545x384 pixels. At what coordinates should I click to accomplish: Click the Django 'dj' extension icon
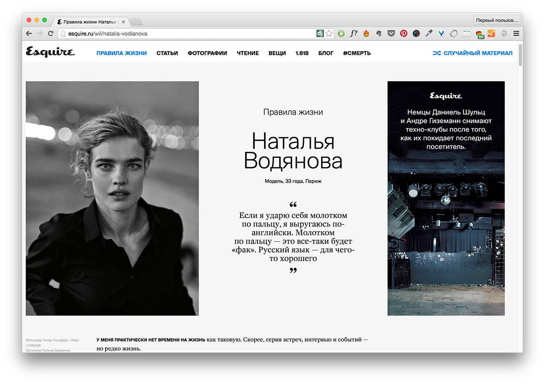(320, 33)
